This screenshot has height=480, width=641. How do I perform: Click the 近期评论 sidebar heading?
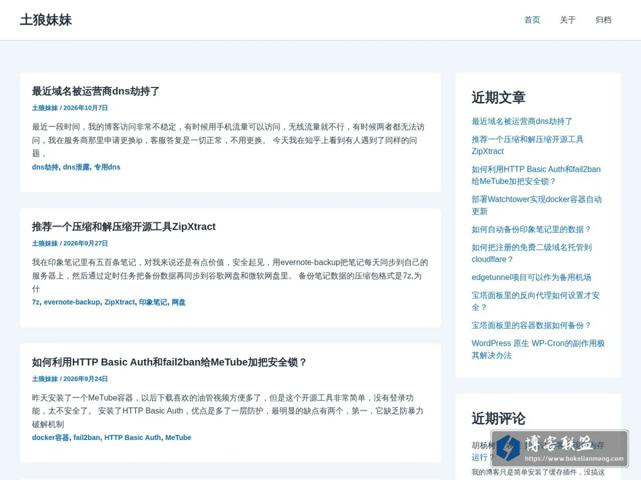coord(498,419)
